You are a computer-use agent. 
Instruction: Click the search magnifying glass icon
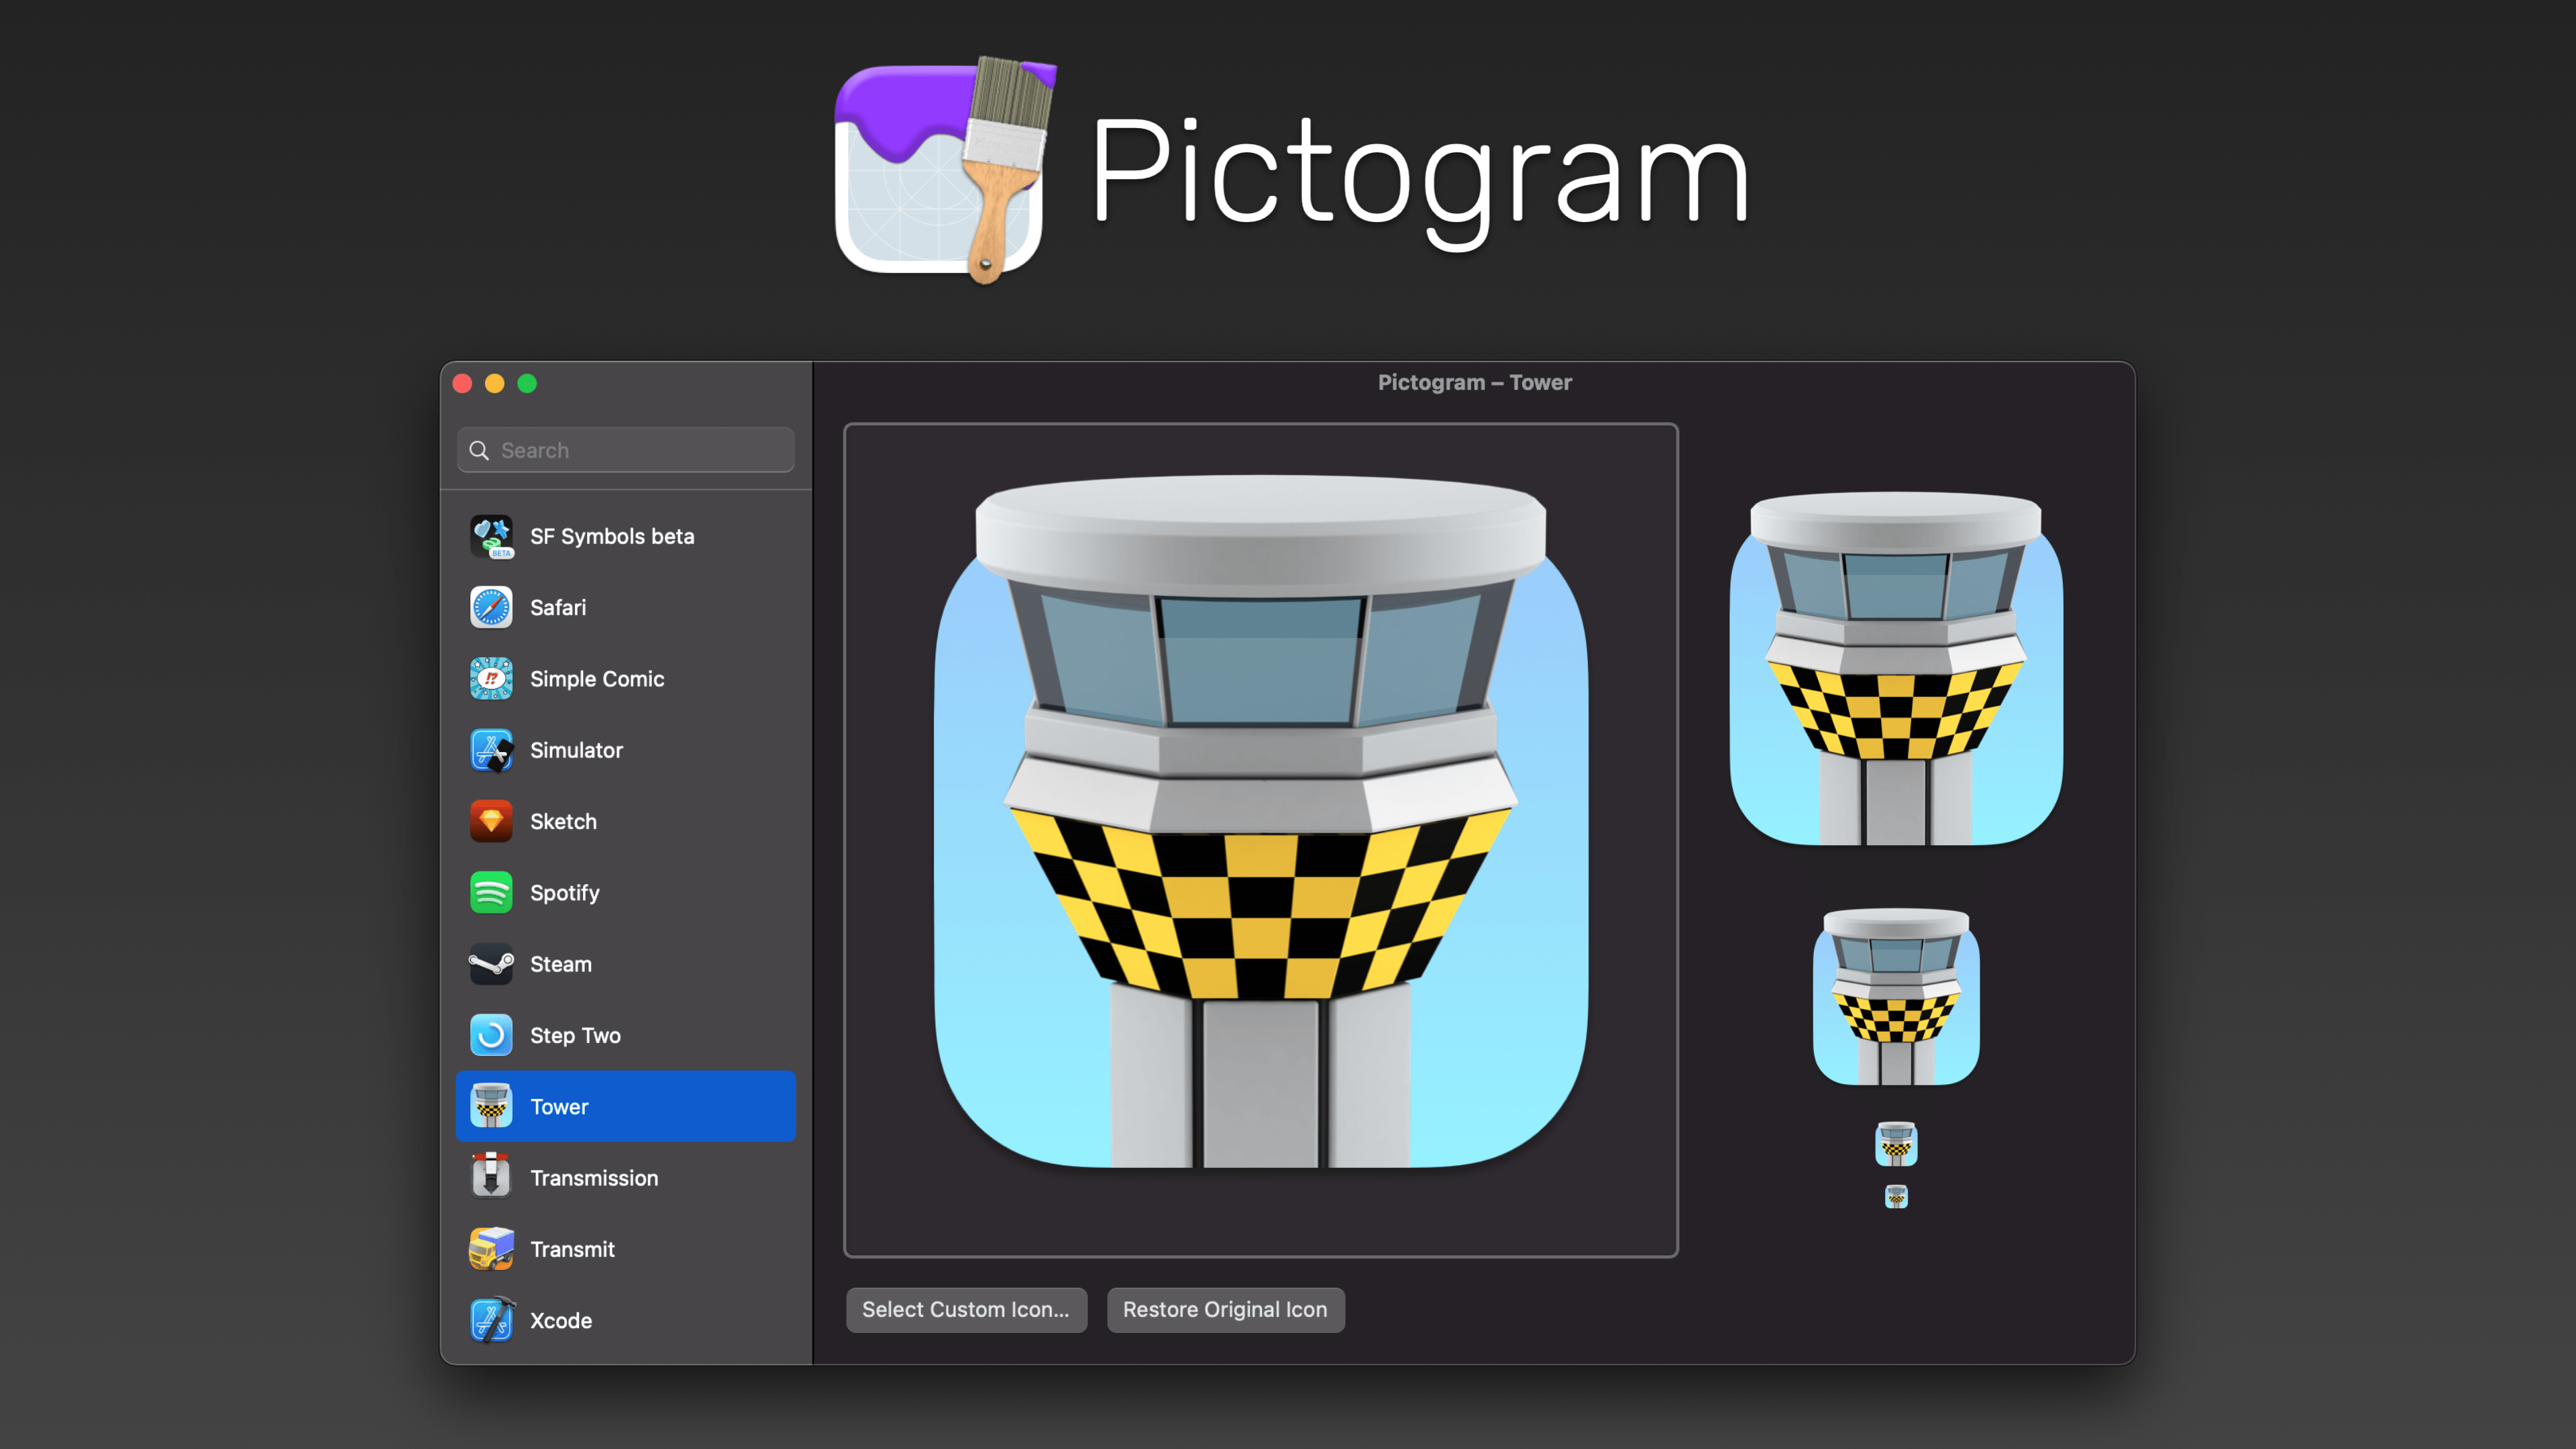(479, 451)
